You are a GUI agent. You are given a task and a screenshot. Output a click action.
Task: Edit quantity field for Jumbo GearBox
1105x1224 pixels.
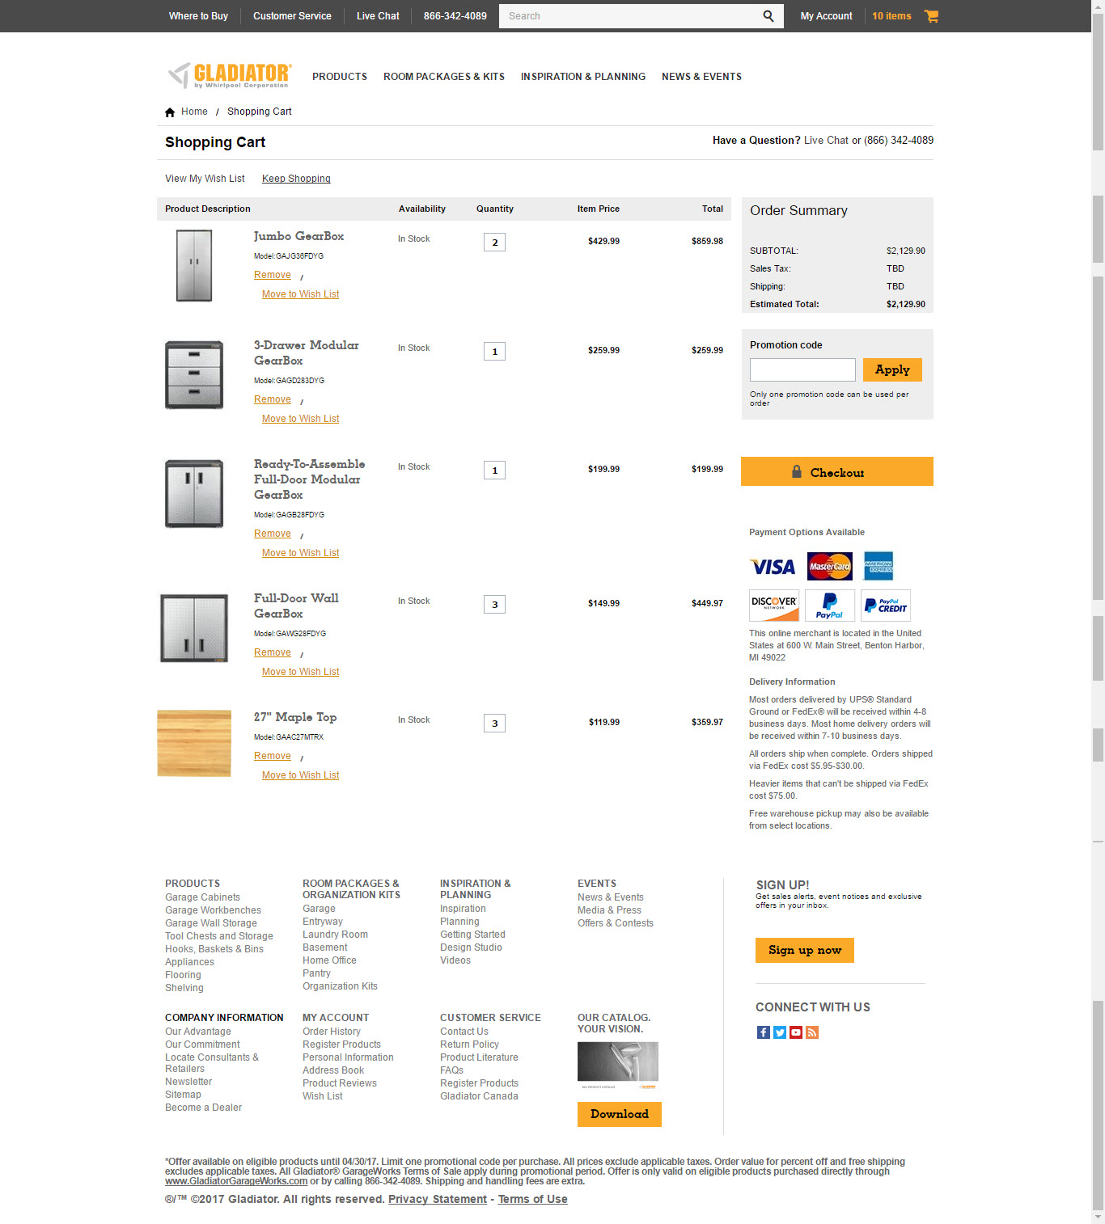pyautogui.click(x=494, y=243)
